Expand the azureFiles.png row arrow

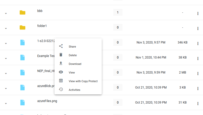click(x=6, y=104)
